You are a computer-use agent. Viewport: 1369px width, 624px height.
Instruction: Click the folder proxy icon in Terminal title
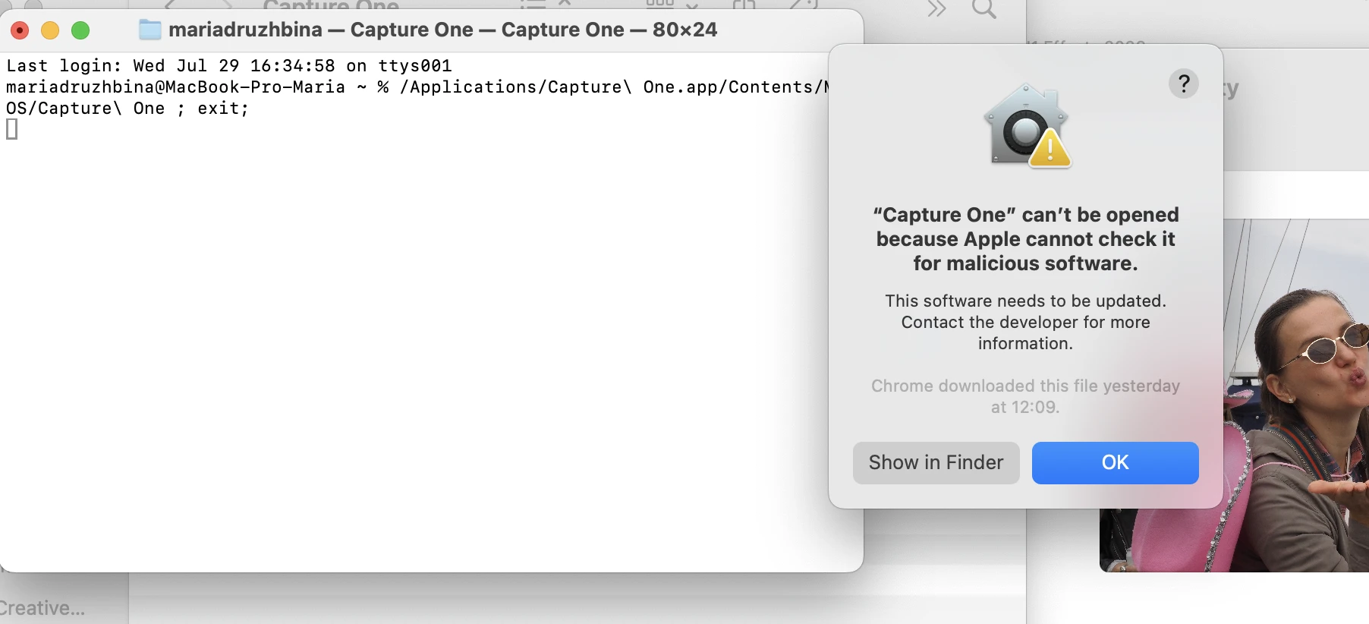click(149, 30)
